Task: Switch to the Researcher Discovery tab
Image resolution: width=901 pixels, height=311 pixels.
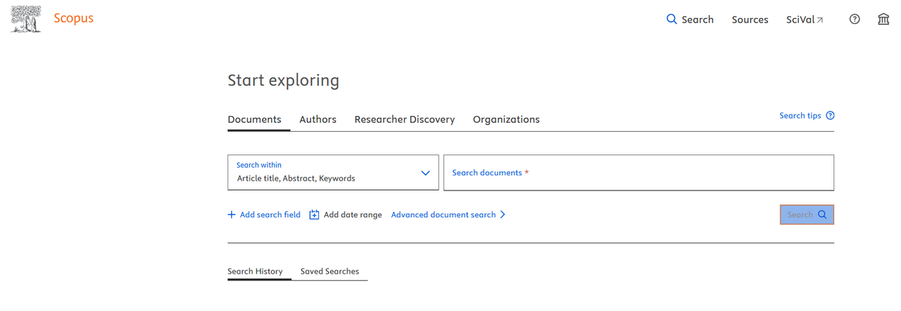Action: coord(404,119)
